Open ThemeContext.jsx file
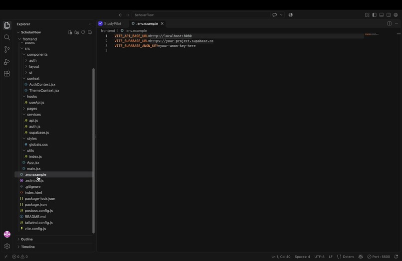Viewport: 402px width, 261px height. (x=44, y=91)
